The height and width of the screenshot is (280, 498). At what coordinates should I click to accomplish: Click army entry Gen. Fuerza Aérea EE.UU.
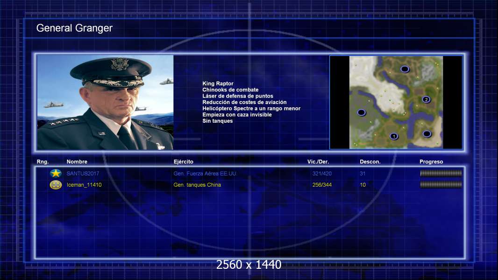pos(205,174)
